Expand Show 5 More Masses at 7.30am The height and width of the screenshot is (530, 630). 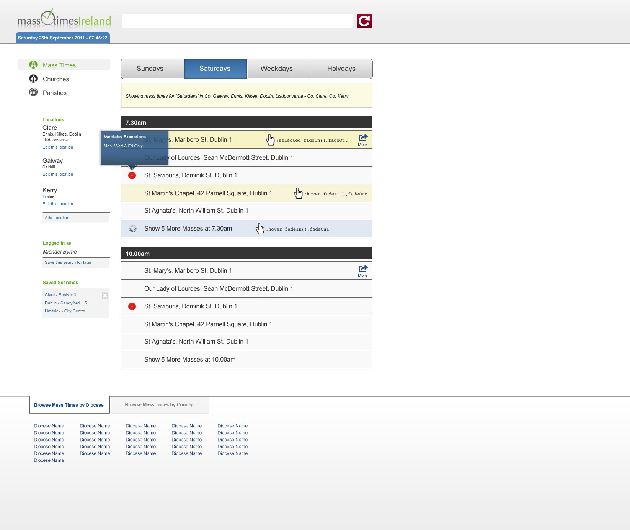[x=188, y=229]
